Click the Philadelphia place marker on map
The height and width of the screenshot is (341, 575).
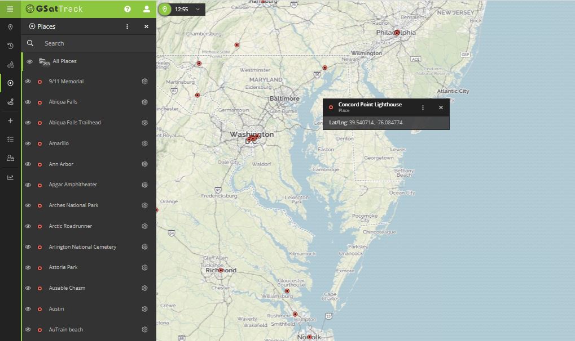click(397, 33)
